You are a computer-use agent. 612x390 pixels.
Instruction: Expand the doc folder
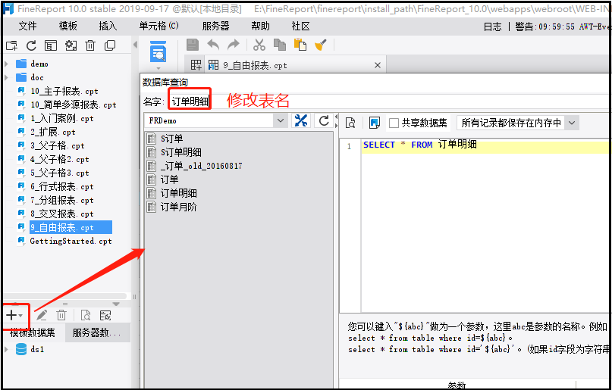pos(6,77)
